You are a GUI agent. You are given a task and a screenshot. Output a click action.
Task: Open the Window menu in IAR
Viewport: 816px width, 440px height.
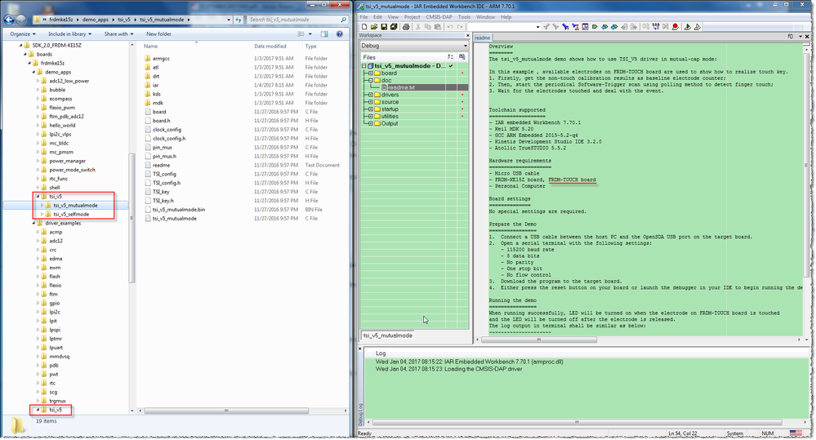pos(485,16)
